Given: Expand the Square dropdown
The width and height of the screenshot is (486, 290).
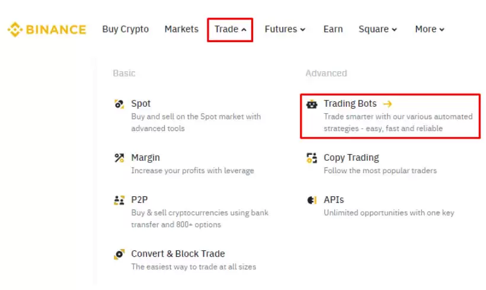Looking at the screenshot, I should pyautogui.click(x=378, y=29).
